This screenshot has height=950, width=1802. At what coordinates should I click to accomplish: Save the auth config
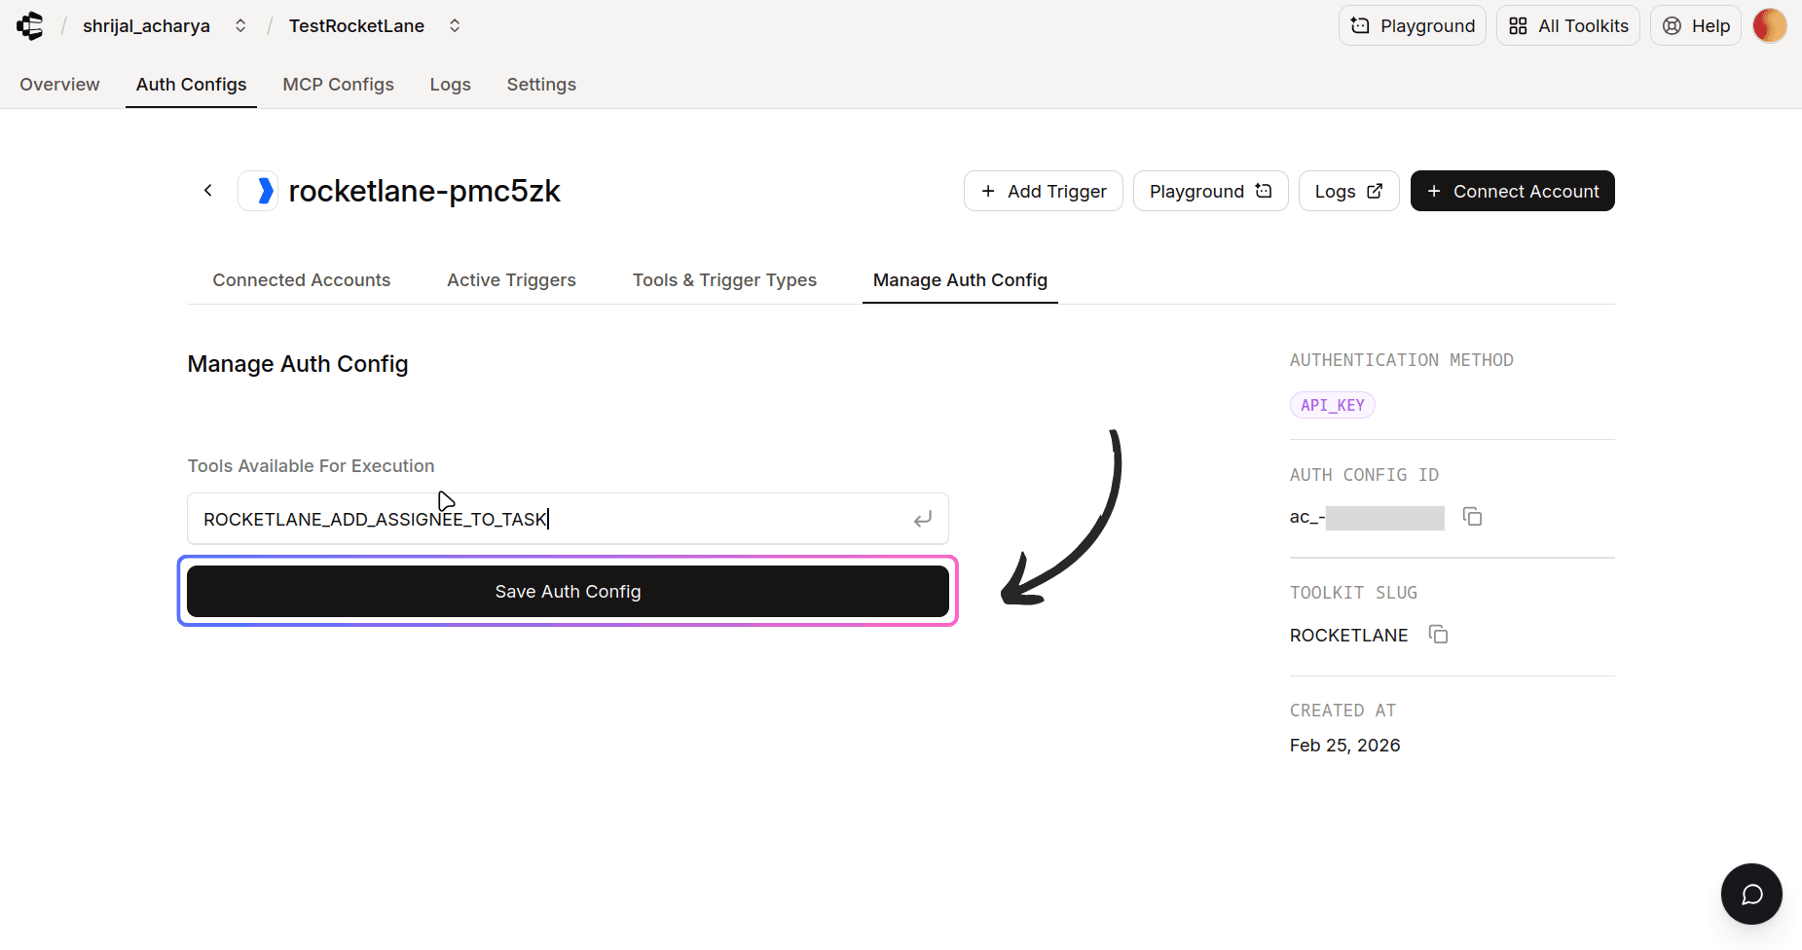568,592
